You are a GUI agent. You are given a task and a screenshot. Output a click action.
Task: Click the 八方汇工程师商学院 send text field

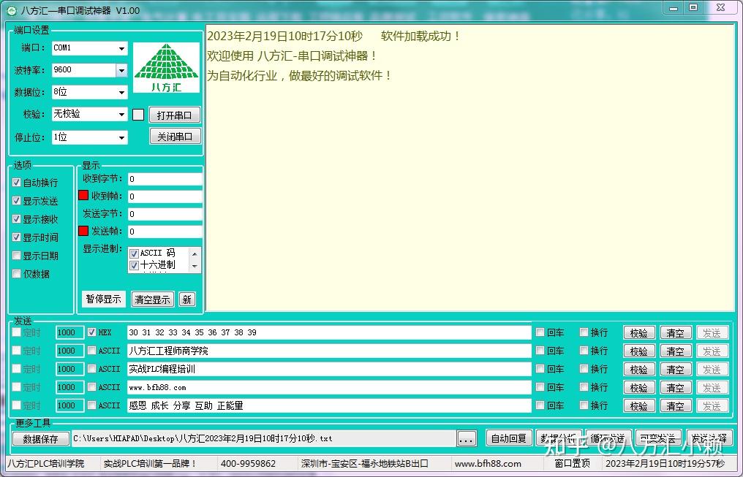(x=329, y=351)
